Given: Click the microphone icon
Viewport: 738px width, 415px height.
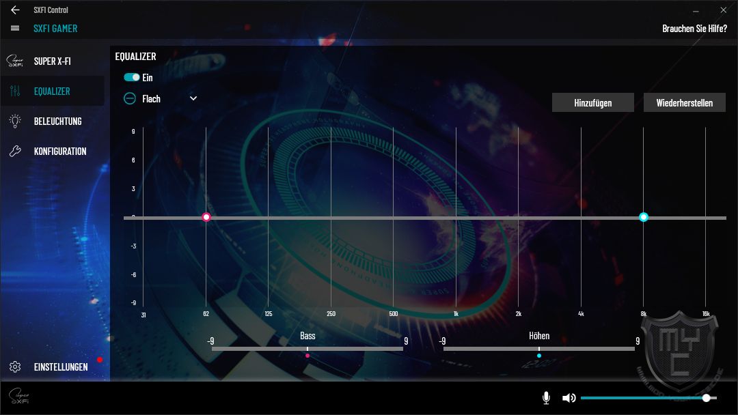Looking at the screenshot, I should coord(546,398).
